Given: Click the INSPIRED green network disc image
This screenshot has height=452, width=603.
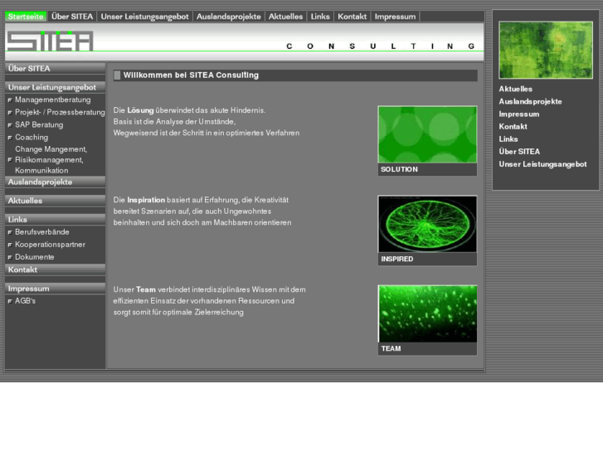Looking at the screenshot, I should [x=427, y=224].
